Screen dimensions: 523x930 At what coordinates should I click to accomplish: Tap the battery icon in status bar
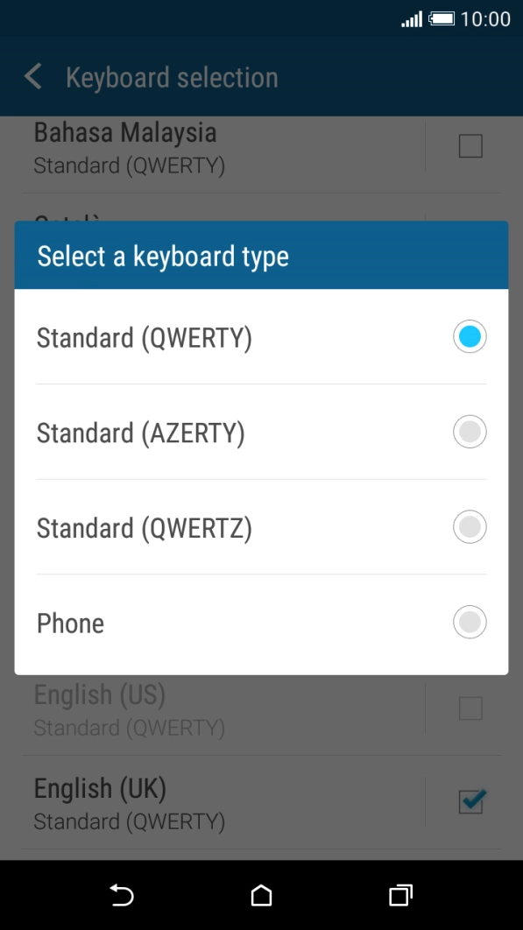pos(445,18)
